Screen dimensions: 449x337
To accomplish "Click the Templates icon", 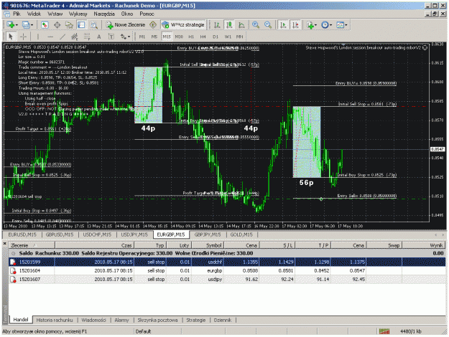I will (x=340, y=25).
